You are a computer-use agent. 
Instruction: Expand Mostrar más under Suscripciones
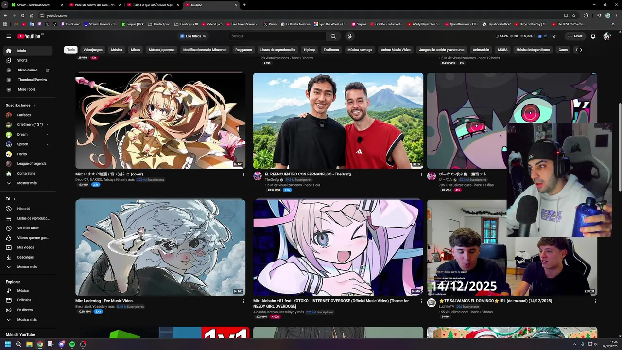[x=27, y=183]
